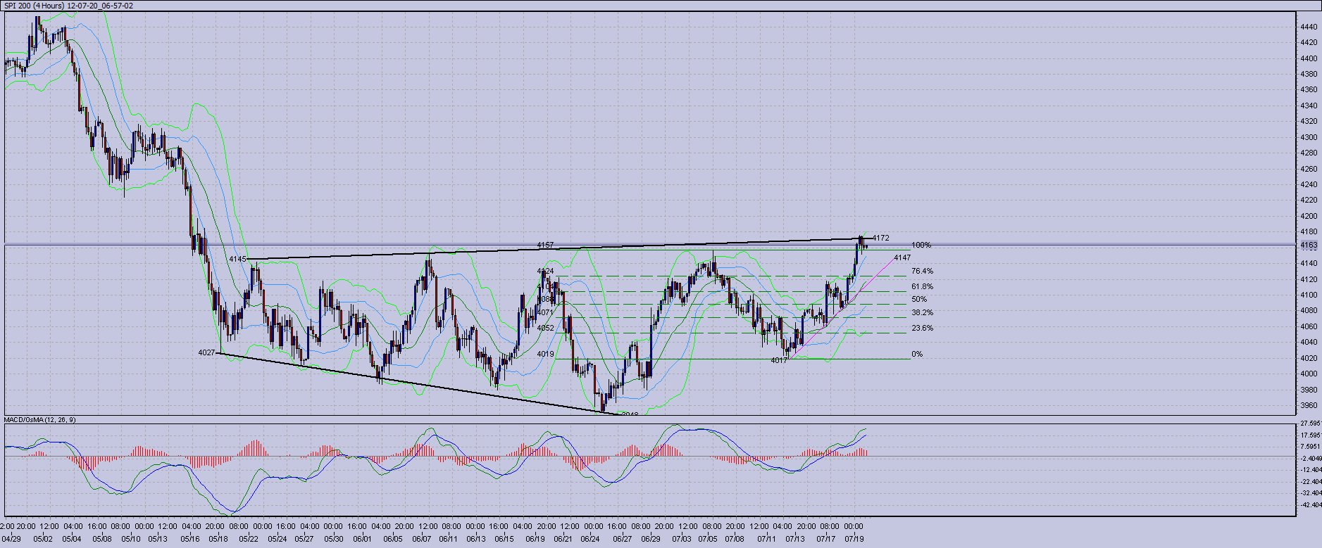The width and height of the screenshot is (1322, 548).
Task: Click the SPI 200 (4 Hours) chart title
Action: (68, 6)
